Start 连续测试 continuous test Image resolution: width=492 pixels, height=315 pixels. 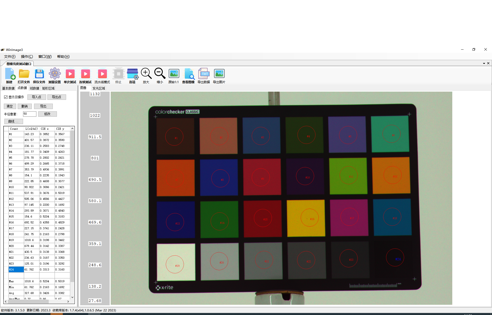click(x=85, y=74)
